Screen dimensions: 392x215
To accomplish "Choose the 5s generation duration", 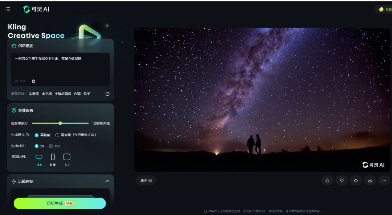I will coord(37,146).
